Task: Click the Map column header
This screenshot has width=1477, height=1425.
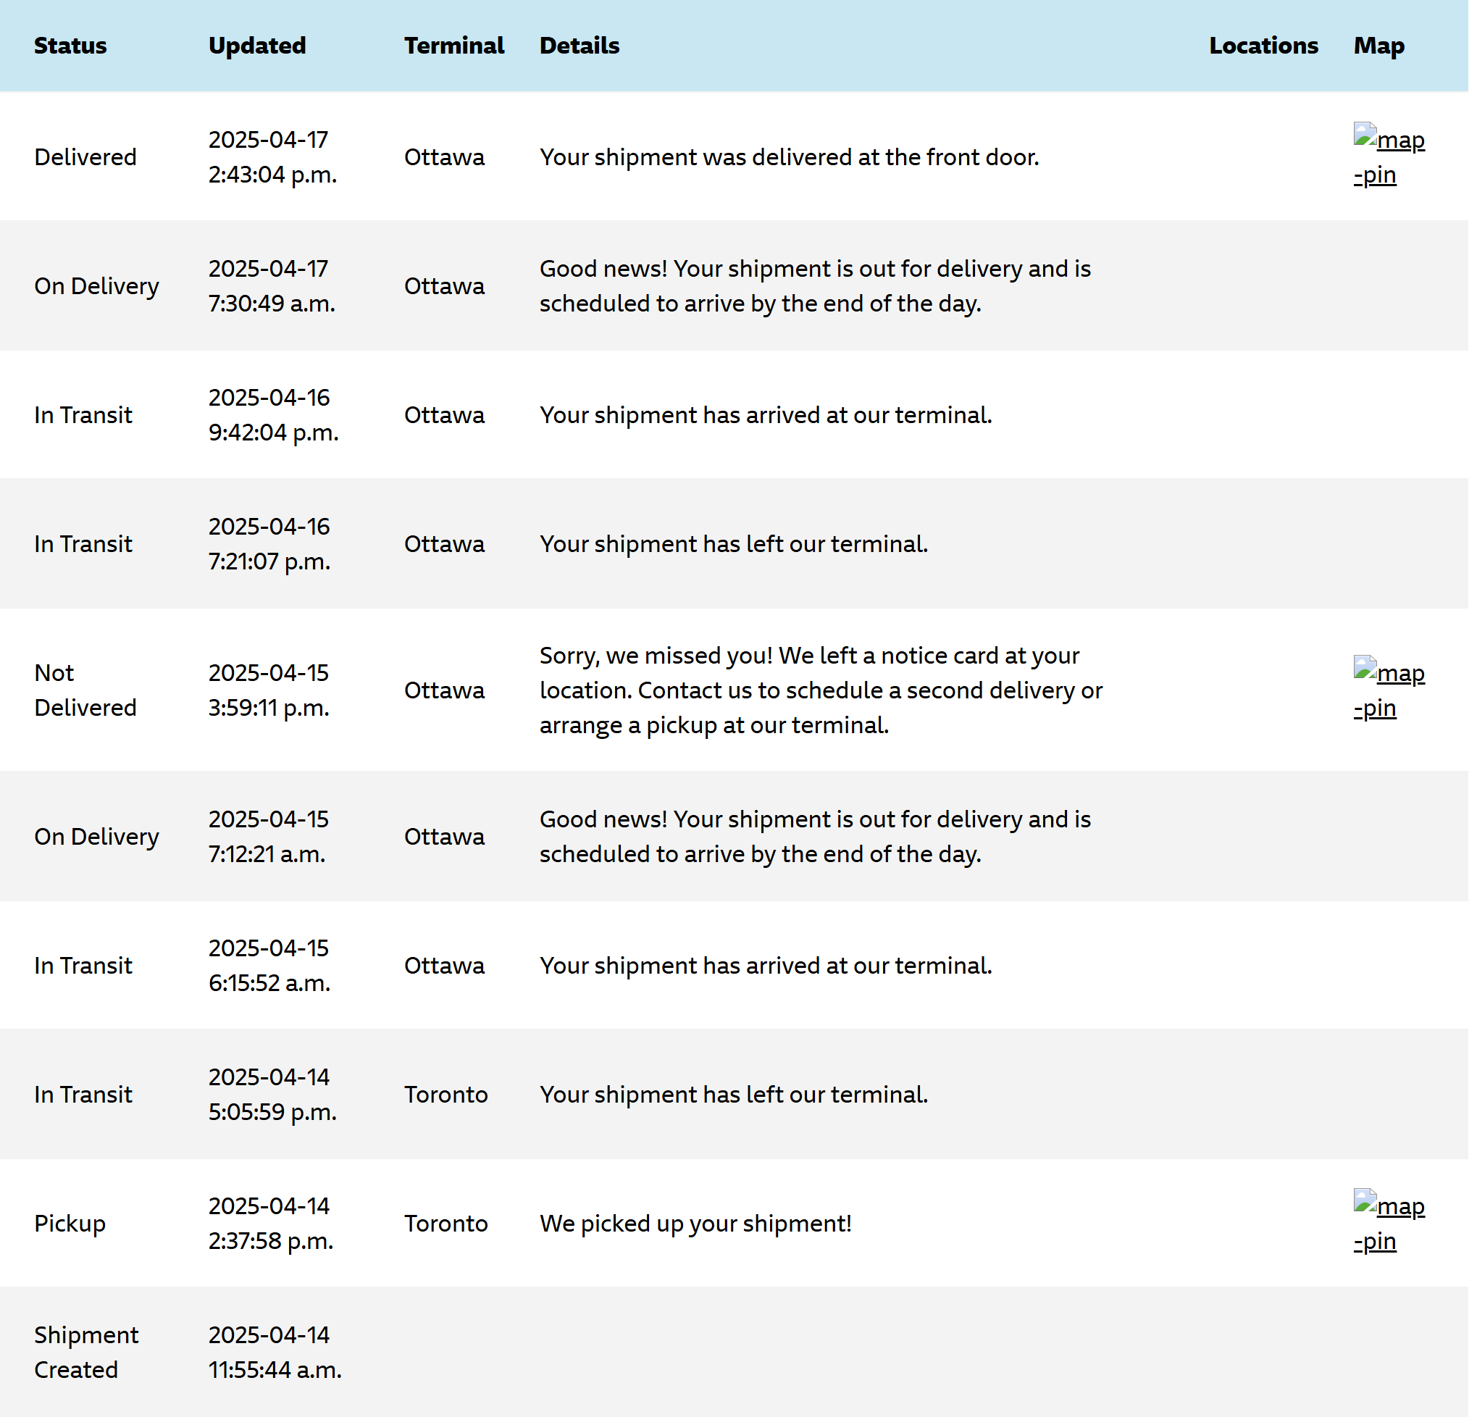Action: click(1379, 46)
